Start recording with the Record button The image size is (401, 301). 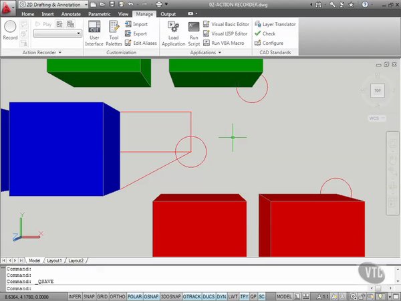tap(10, 30)
